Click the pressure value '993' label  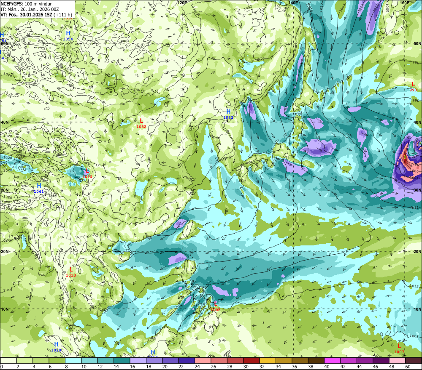click(413, 90)
